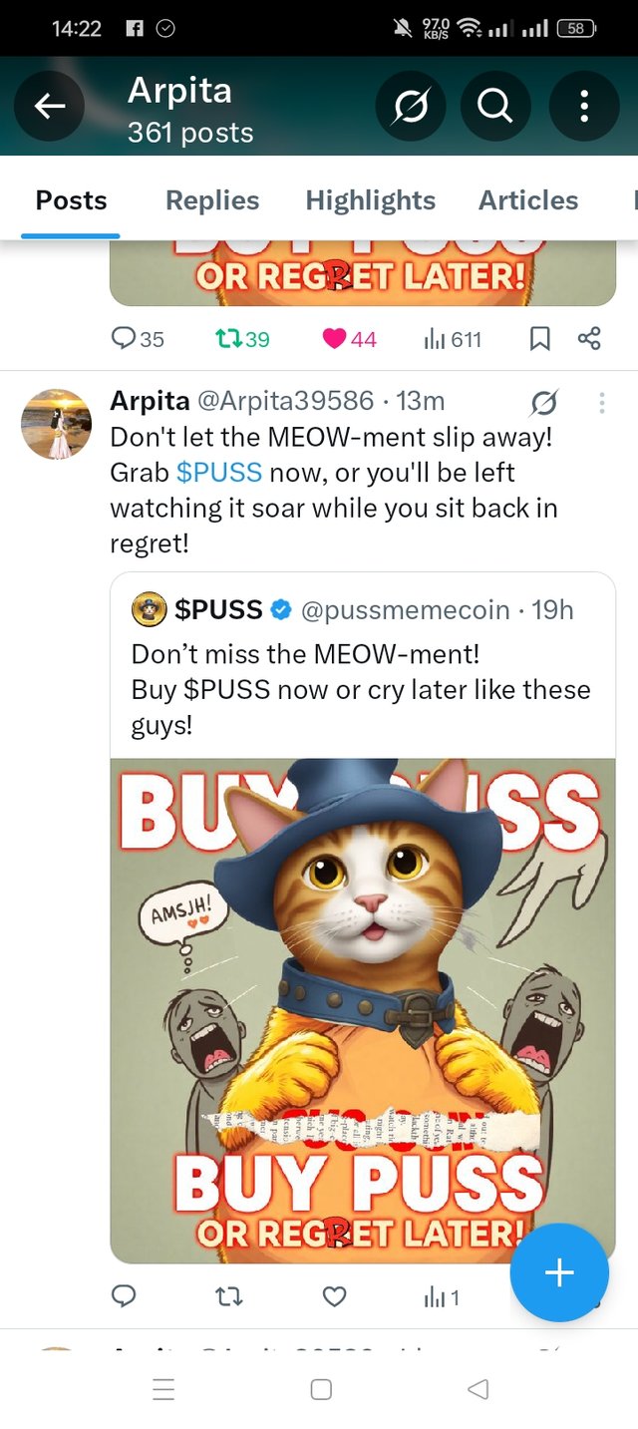Open the Articles tab
The width and height of the screenshot is (638, 1429).
click(x=528, y=200)
